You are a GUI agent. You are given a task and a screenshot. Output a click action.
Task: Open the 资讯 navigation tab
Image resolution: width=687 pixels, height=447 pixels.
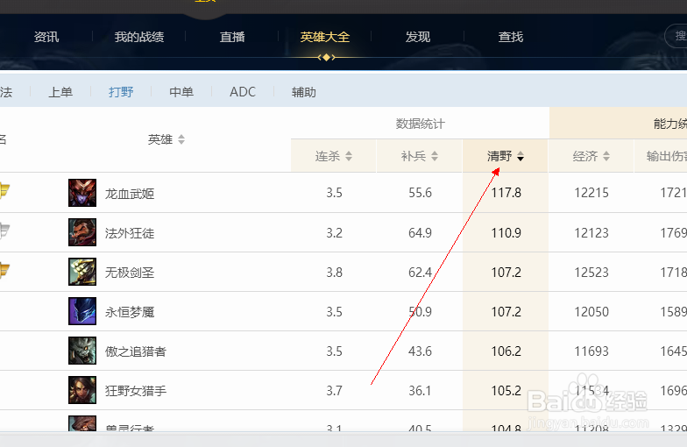(46, 37)
